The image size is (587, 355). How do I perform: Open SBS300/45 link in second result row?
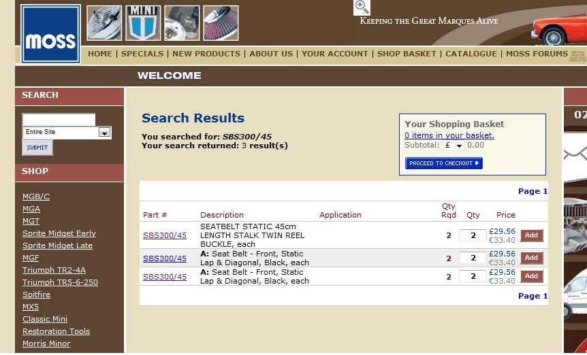(165, 258)
